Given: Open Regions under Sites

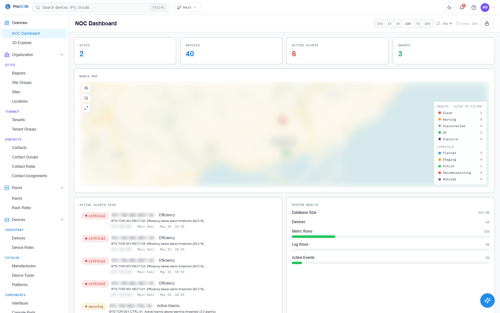Looking at the screenshot, I should point(34,73).
